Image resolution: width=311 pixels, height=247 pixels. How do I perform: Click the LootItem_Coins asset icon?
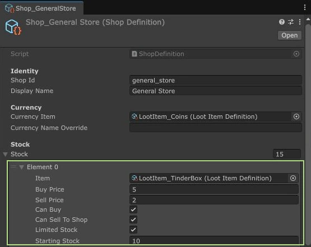[134, 116]
